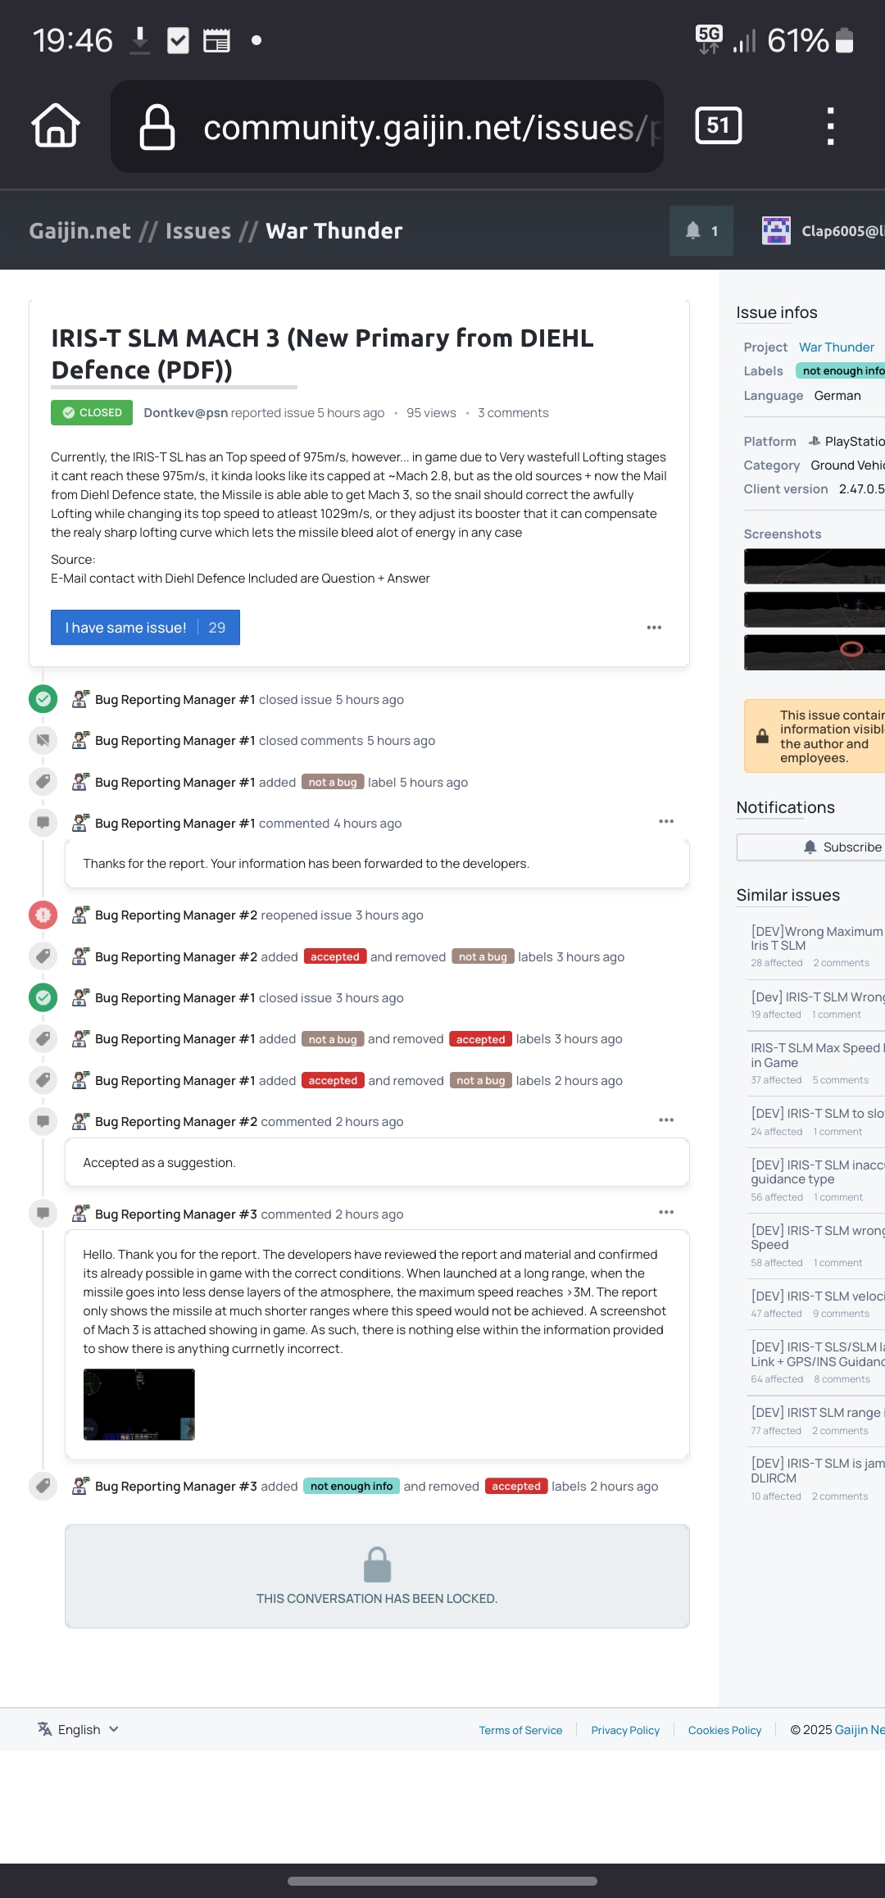Open the War Thunder project link
The width and height of the screenshot is (885, 1898).
click(x=837, y=347)
